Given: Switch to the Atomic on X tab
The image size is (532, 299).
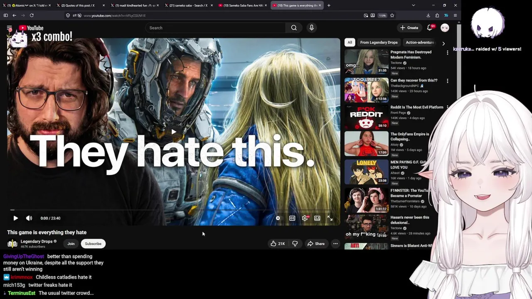Looking at the screenshot, I should coord(27,5).
